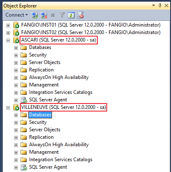This screenshot has width=171, height=172.
Task: Select FANGIO\INST02 server label
Action: point(91,32)
